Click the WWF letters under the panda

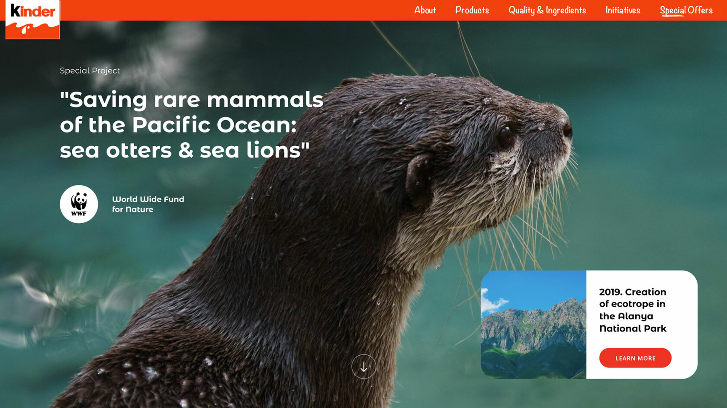pyautogui.click(x=79, y=213)
